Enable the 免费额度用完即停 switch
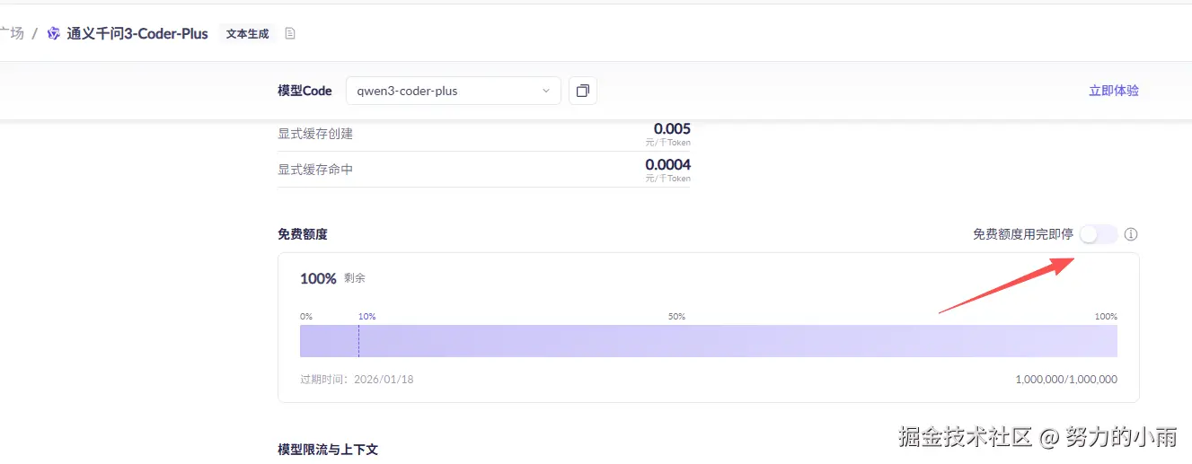 click(1099, 234)
